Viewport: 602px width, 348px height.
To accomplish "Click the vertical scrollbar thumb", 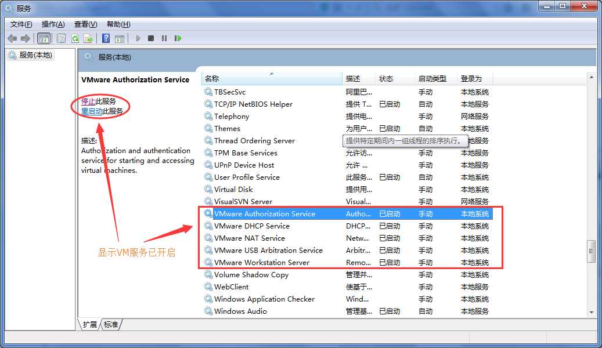I will coord(591,251).
